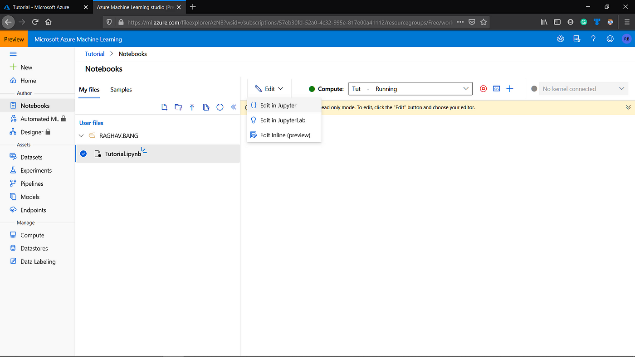Open the Firefox account icon
Image resolution: width=635 pixels, height=357 pixels.
(x=570, y=22)
